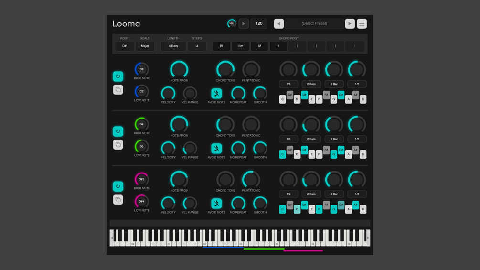Click the HIGH NOTE knob showing D#5

click(142, 179)
